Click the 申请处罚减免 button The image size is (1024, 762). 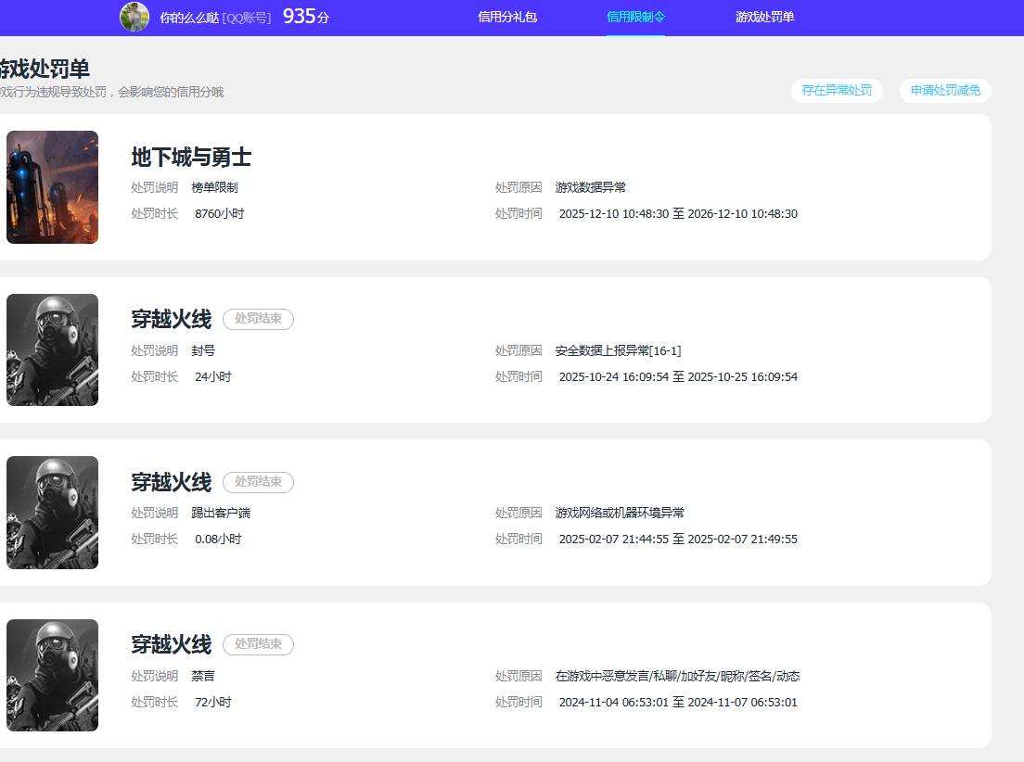tap(945, 90)
